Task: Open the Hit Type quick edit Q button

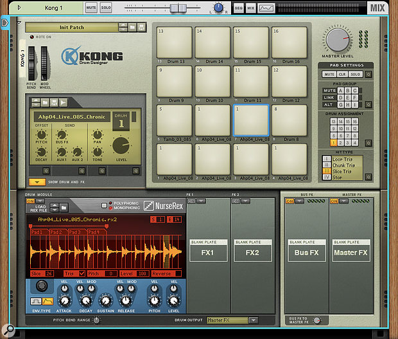Action: point(368,177)
